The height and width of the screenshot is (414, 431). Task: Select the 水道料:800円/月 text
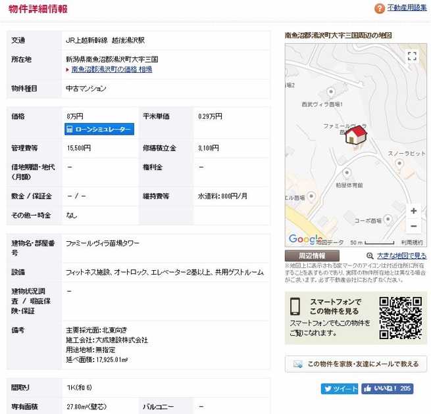click(x=222, y=196)
